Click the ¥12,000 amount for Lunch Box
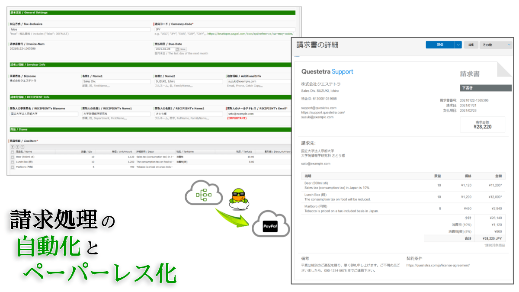Screen dimensions: 519x292 [x=495, y=196]
